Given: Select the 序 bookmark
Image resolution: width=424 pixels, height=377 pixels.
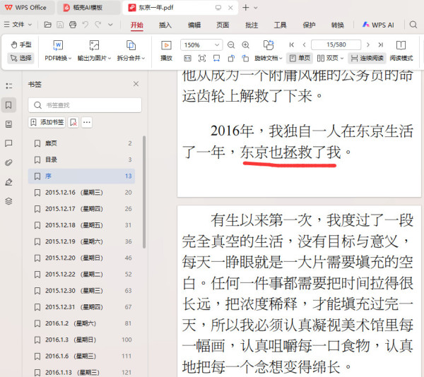Looking at the screenshot, I should point(81,176).
